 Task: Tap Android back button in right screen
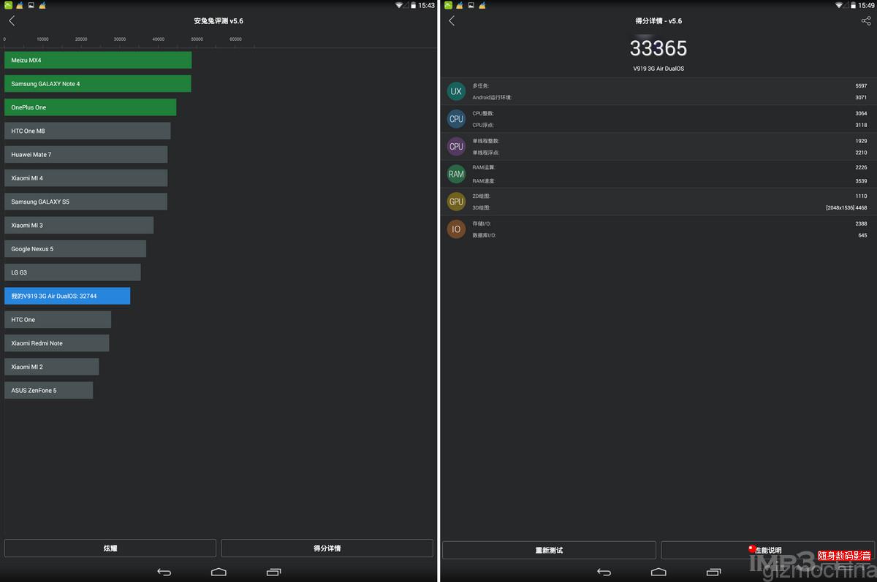click(x=604, y=572)
